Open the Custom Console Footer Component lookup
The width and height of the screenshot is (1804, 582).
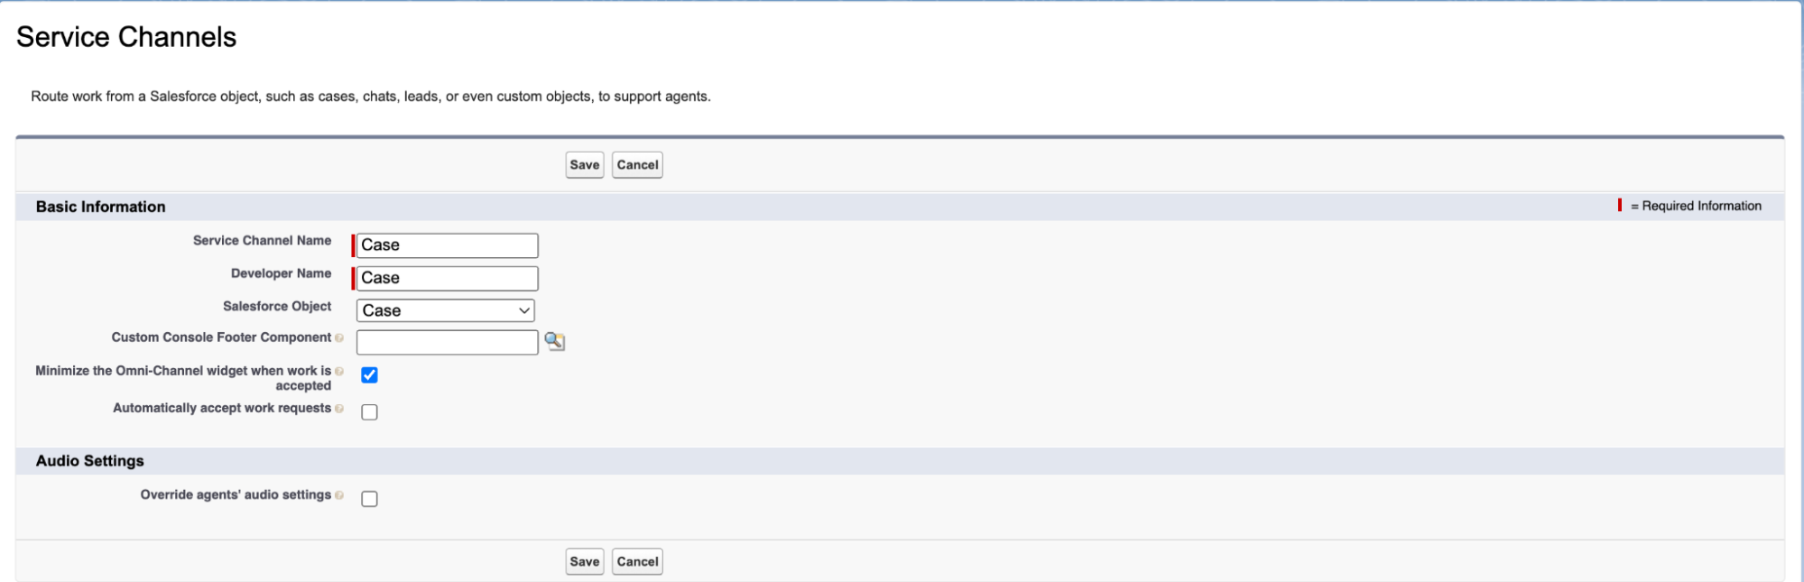[555, 341]
